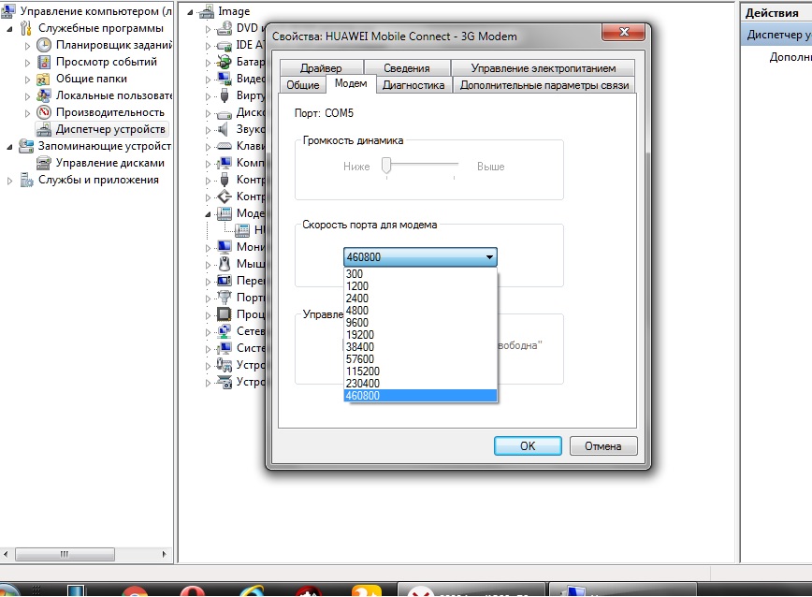Select 300 in speed list
Viewport: 812px width, 597px height.
[420, 274]
